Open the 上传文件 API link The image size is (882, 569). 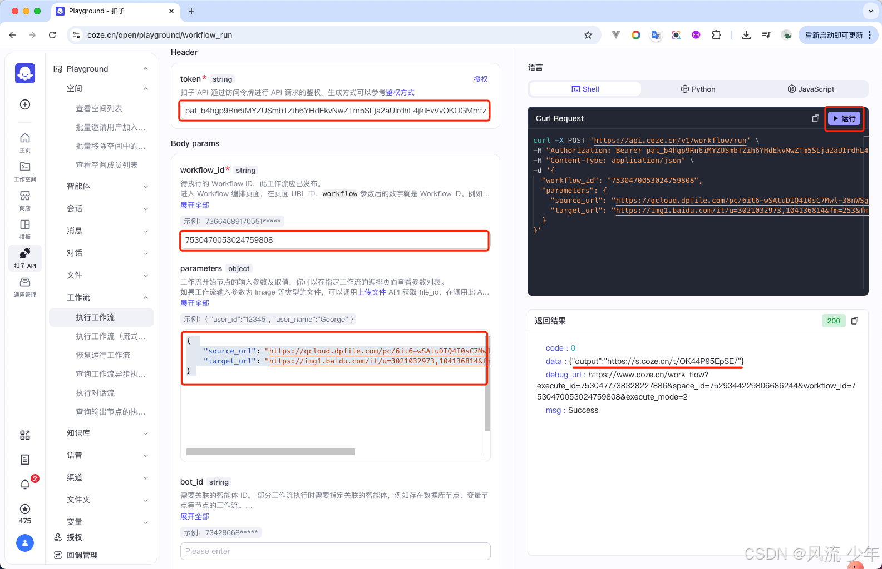click(372, 292)
